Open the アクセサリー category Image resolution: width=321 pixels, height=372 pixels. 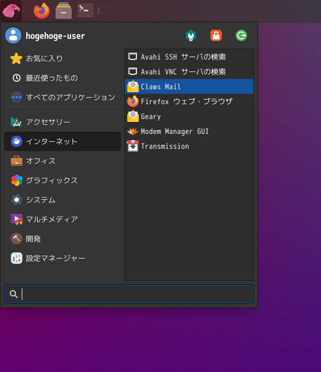[62, 122]
